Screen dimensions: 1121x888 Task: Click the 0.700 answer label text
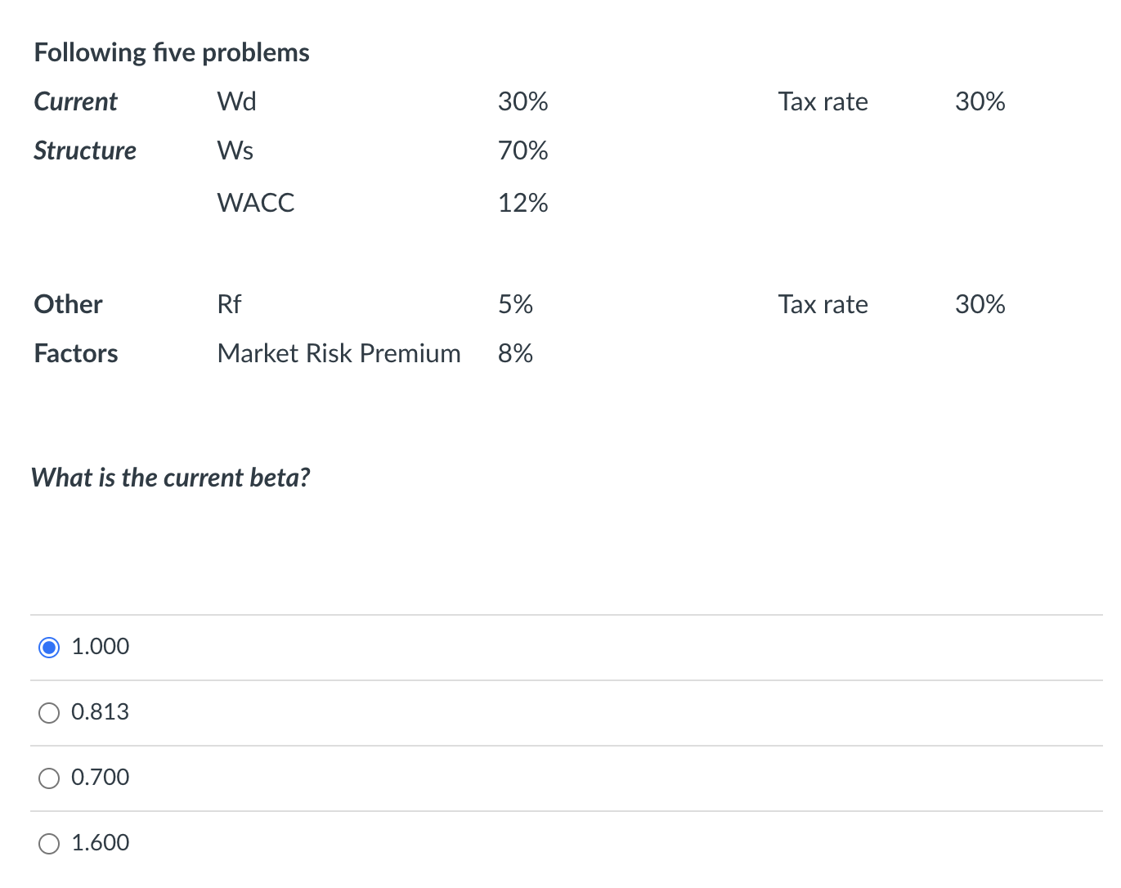click(100, 778)
